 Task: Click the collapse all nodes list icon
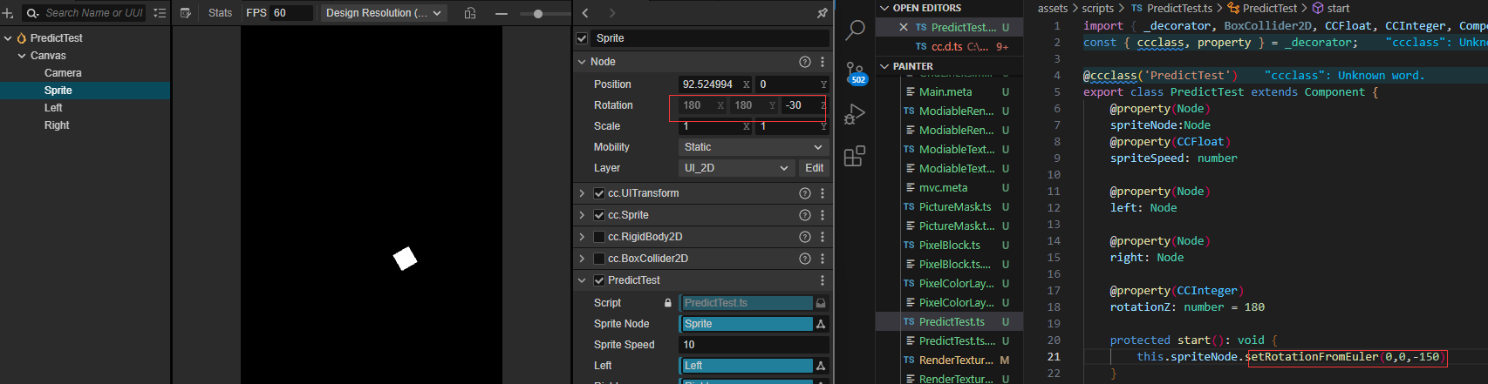(160, 13)
